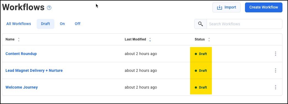Show workflows that are On
This screenshot has height=104, width=288.
62,24
